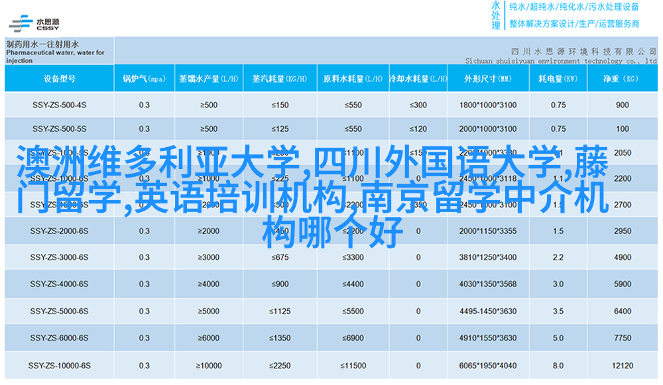Click the ≤4400 raw water value
The width and height of the screenshot is (663, 385).
click(x=353, y=284)
